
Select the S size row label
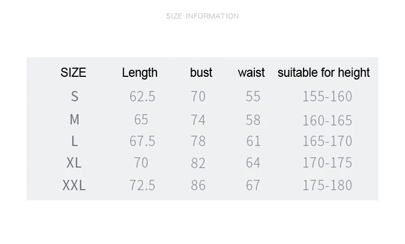click(75, 96)
